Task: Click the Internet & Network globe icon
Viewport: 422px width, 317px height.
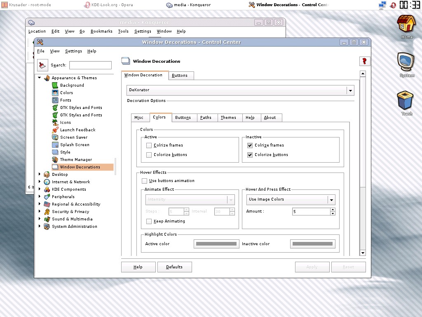Action: (x=47, y=182)
